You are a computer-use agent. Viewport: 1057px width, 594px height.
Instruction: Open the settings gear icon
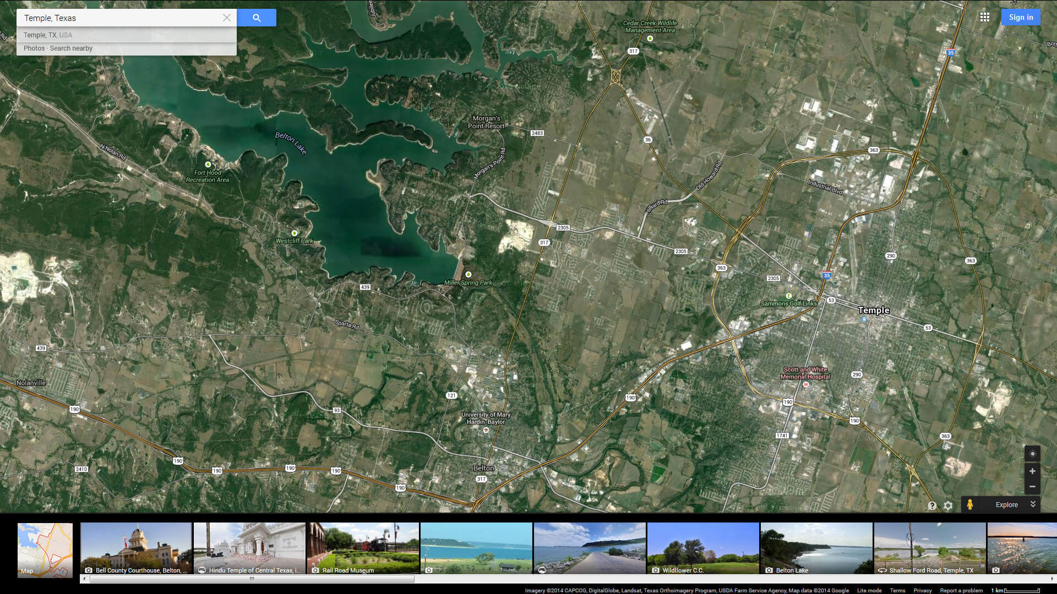pos(948,505)
